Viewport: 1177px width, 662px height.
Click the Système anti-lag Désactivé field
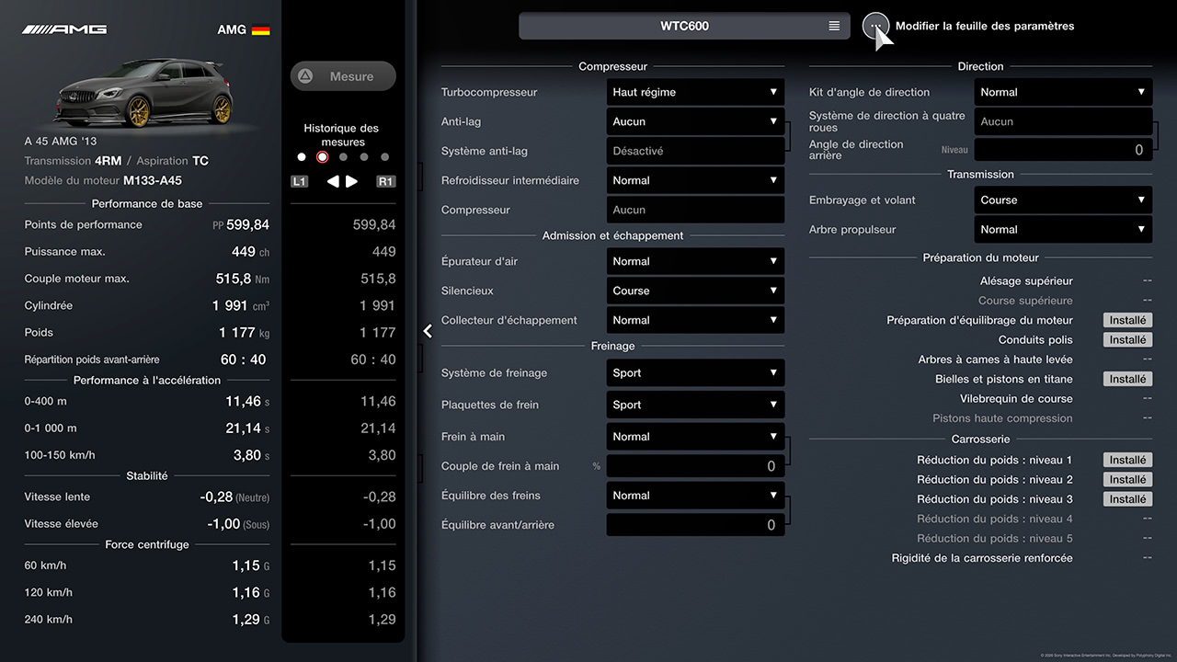click(695, 151)
